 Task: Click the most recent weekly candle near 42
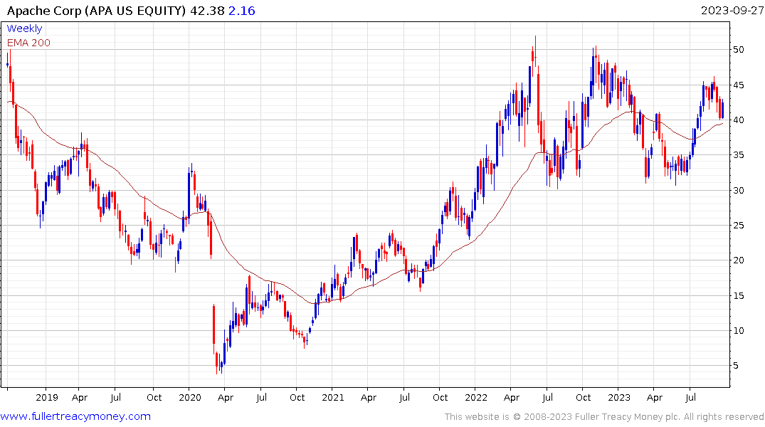[x=722, y=110]
